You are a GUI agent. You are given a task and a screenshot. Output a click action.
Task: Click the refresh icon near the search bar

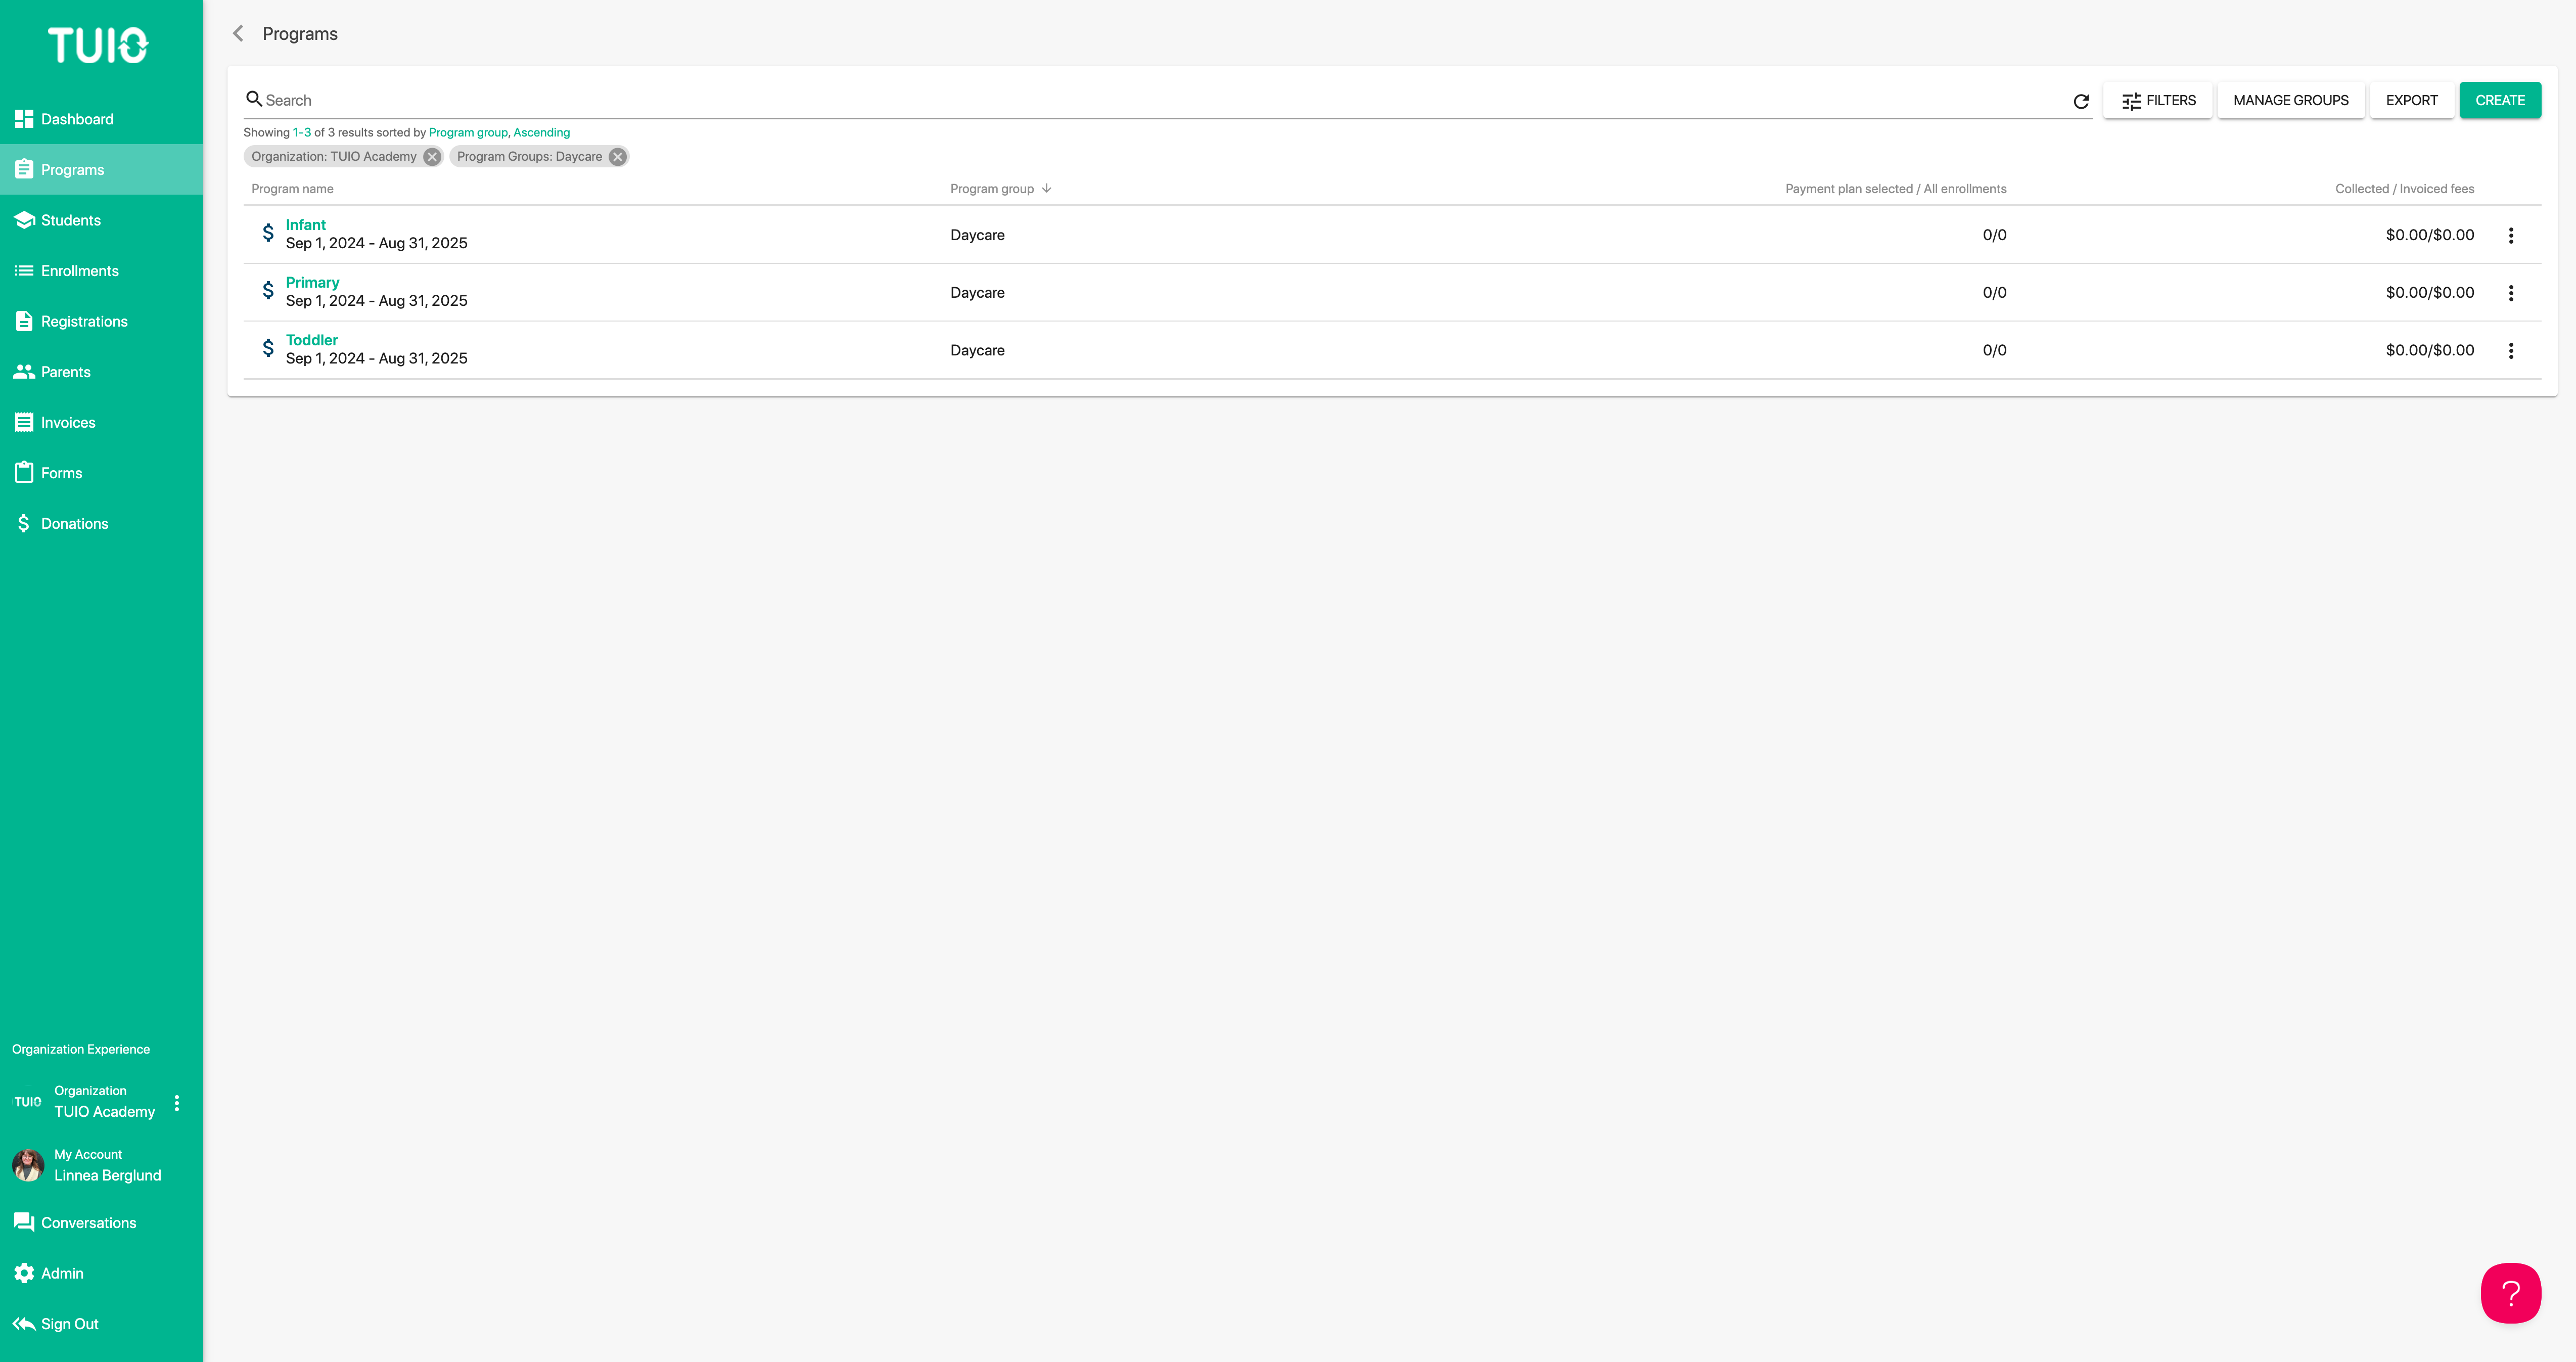click(2081, 100)
